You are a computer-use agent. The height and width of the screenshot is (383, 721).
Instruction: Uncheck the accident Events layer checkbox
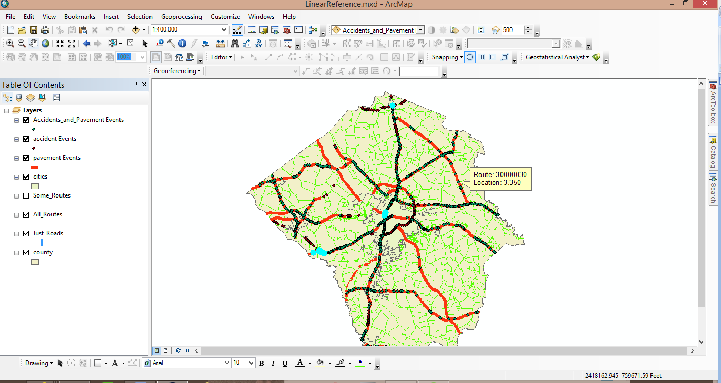click(26, 139)
